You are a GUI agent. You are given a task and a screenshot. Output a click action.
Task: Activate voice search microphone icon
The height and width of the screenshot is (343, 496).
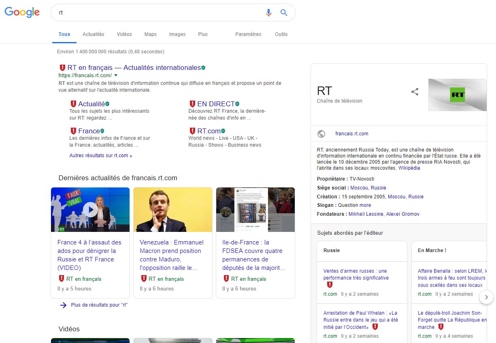pos(268,13)
